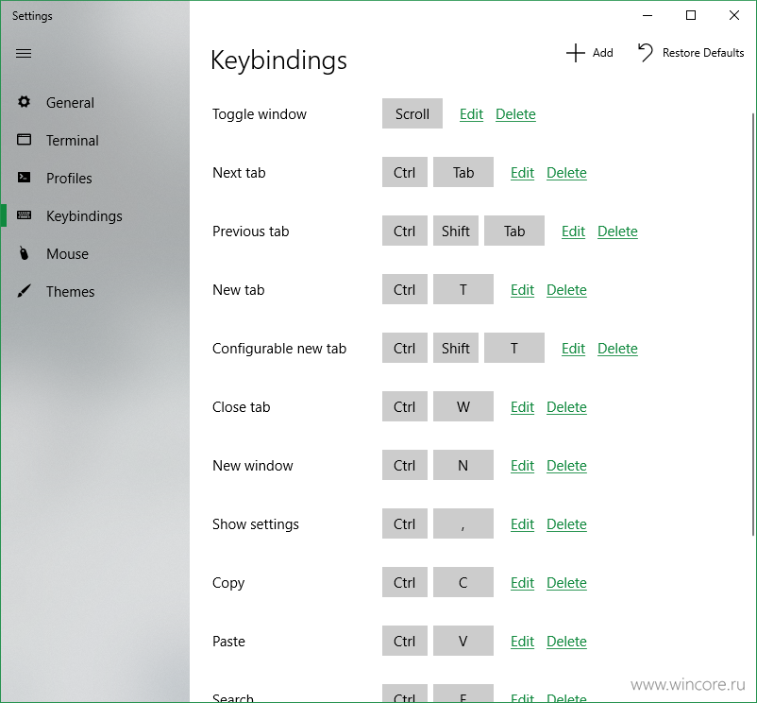This screenshot has height=703, width=757.
Task: Edit the Toggle window keybinding
Action: (x=471, y=114)
